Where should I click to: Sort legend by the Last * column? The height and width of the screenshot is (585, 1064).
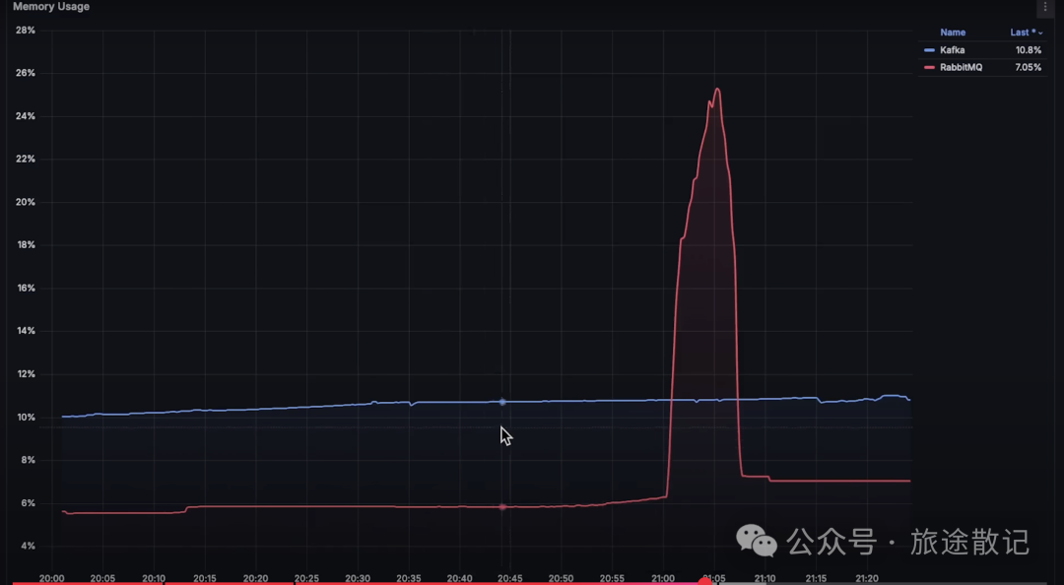1026,32
